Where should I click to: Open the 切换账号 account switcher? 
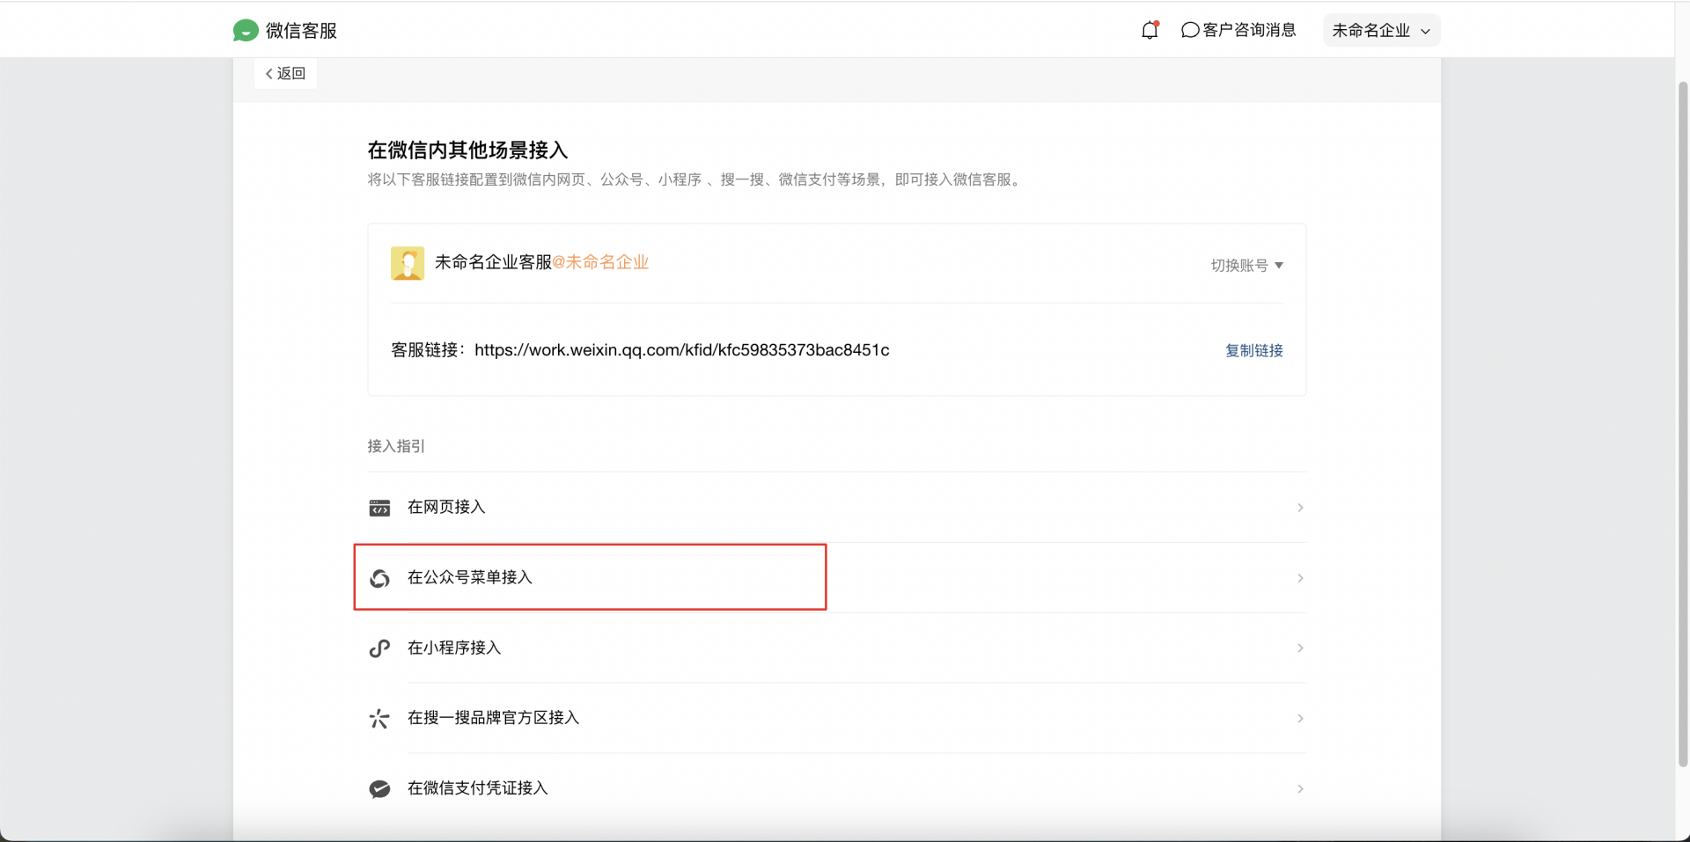1245,264
